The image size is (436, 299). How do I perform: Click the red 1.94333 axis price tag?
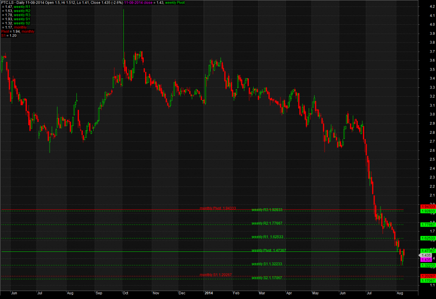[x=428, y=207]
